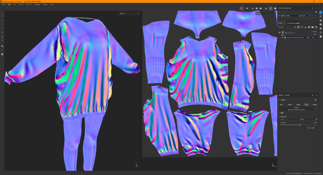This screenshot has height=175, width=323.
Task: Select the Paint brush tool in left toolbar
Action: click(x=2, y=12)
